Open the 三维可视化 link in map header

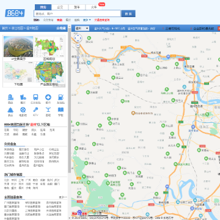click(172, 29)
